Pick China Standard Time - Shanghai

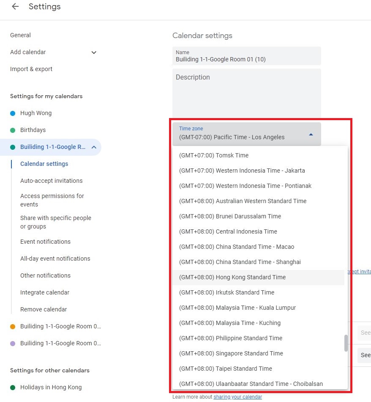pos(240,262)
